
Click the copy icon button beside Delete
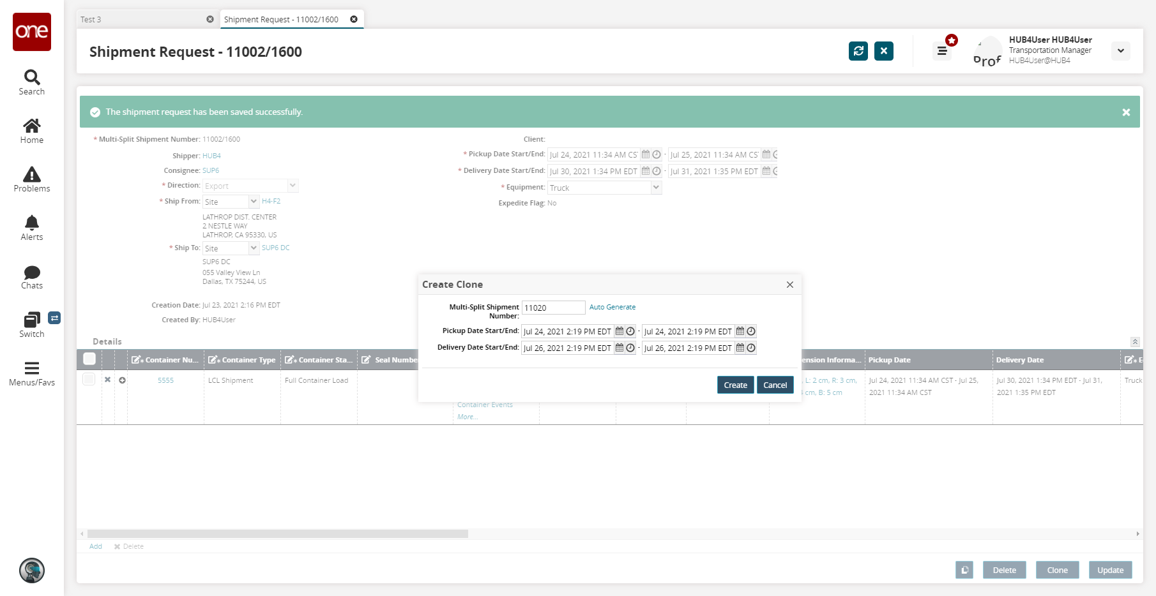(x=964, y=570)
